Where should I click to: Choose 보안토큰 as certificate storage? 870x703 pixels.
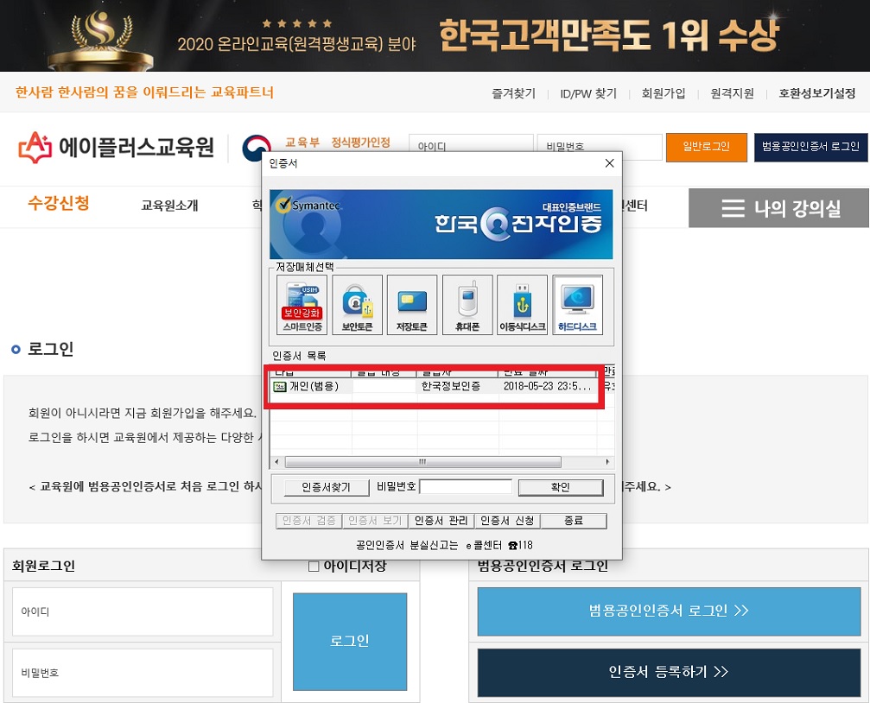356,304
